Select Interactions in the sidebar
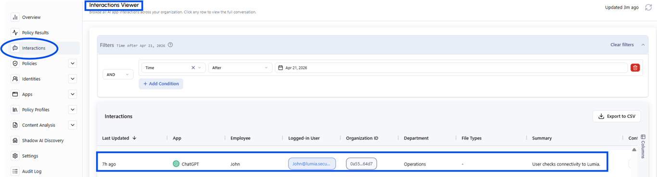 tap(34, 48)
